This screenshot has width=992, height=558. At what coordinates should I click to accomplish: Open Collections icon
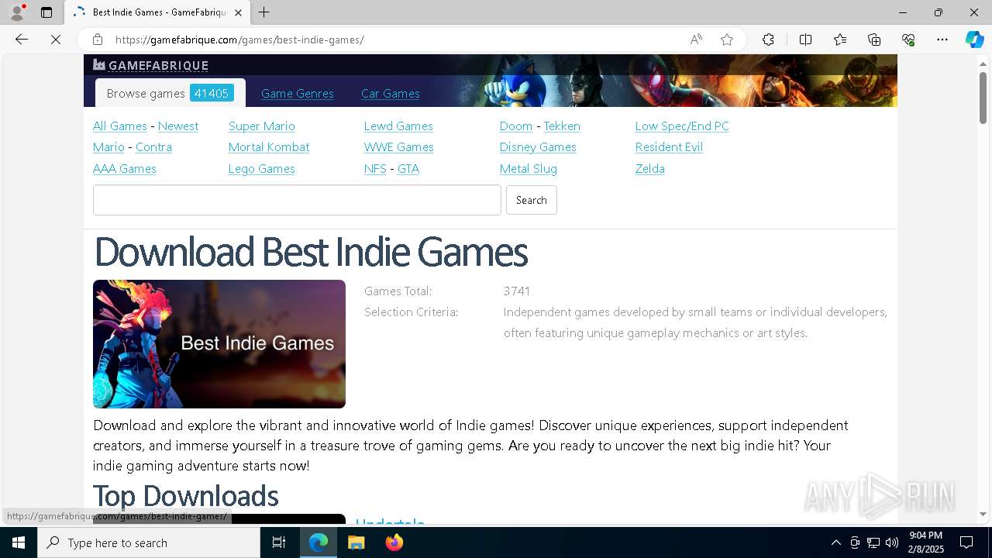coord(874,40)
